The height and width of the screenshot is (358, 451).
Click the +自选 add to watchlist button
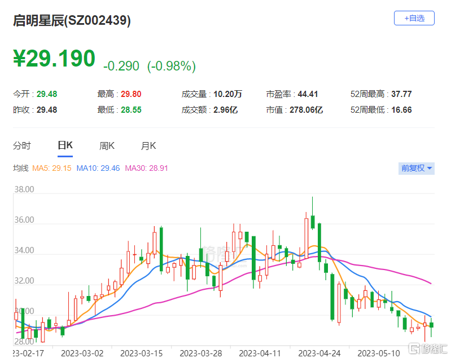414,18
